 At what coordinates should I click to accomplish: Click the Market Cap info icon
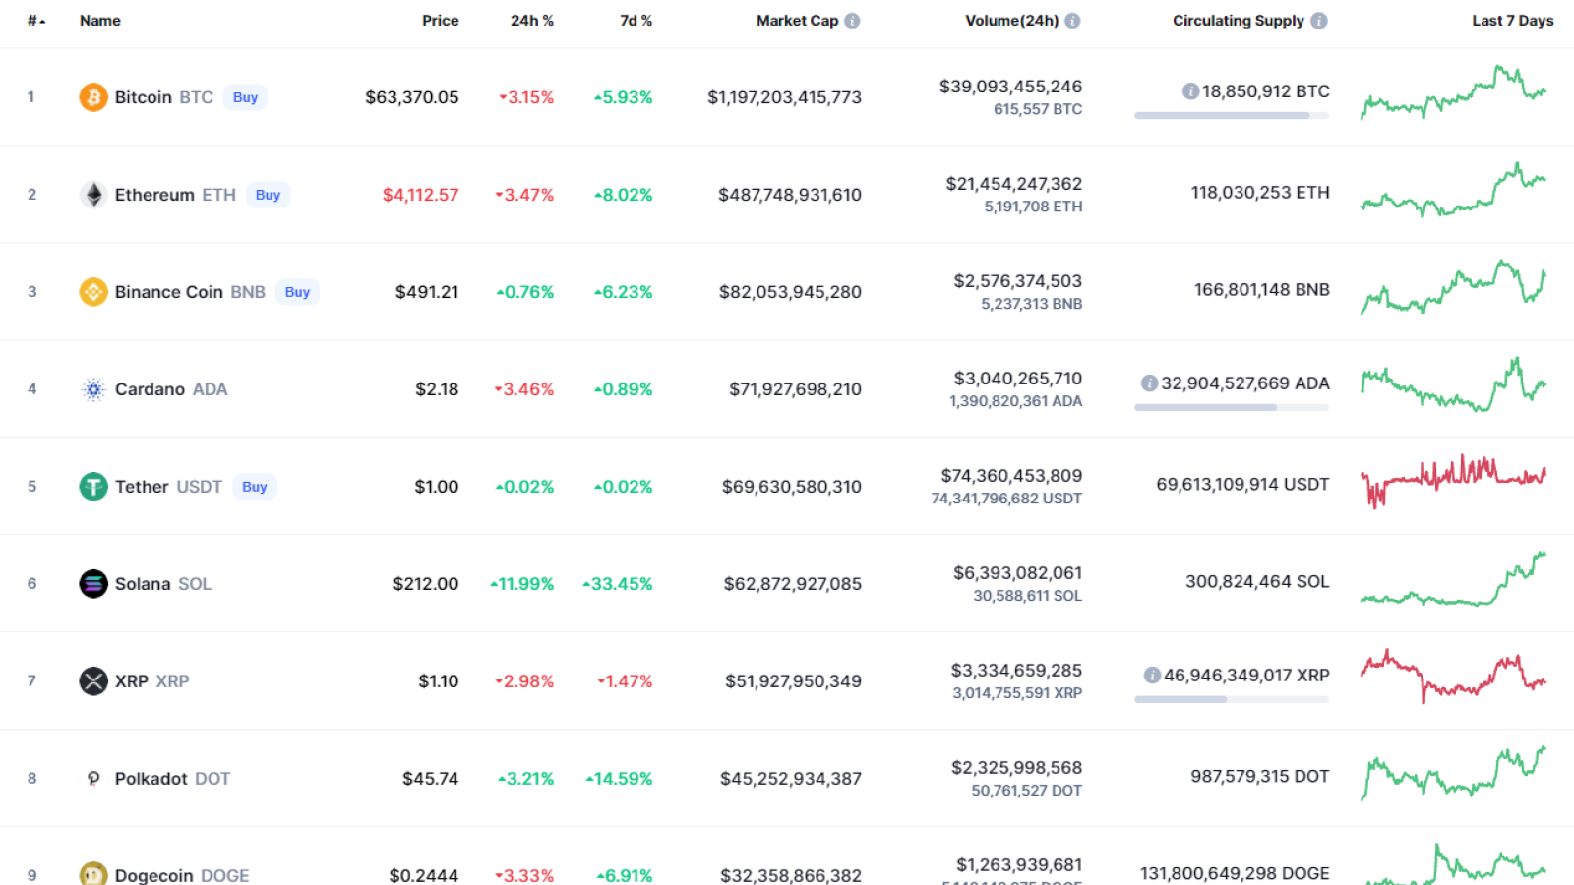[852, 21]
